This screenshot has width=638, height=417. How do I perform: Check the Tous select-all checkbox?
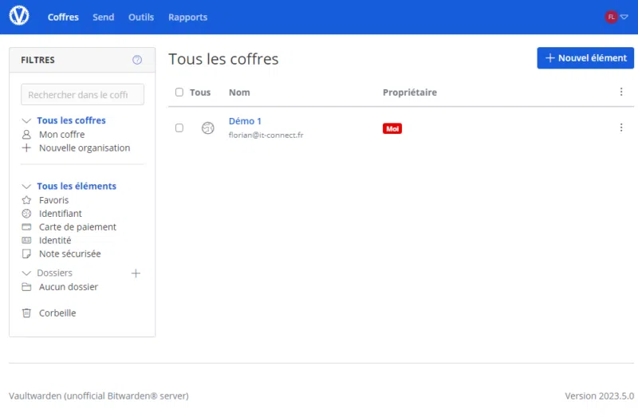[x=179, y=92]
